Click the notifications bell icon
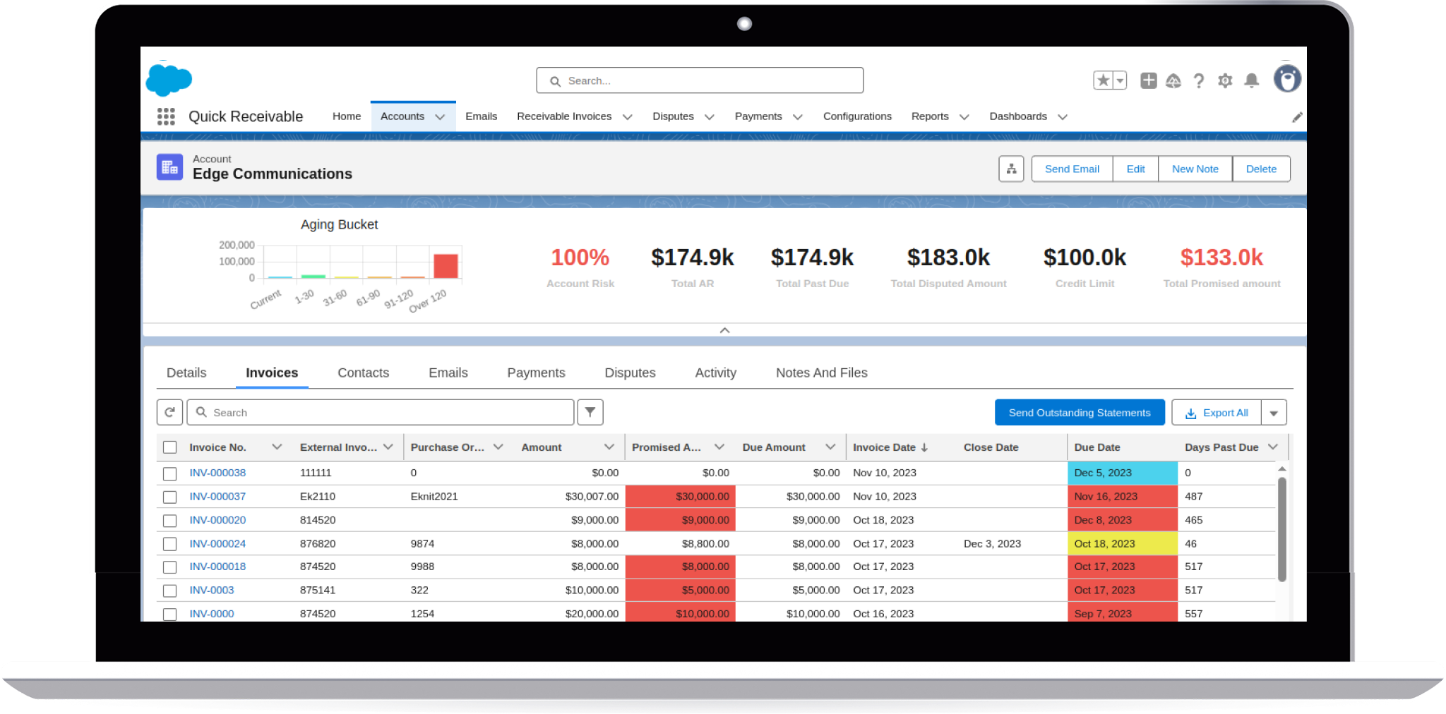The image size is (1446, 714). (1251, 80)
